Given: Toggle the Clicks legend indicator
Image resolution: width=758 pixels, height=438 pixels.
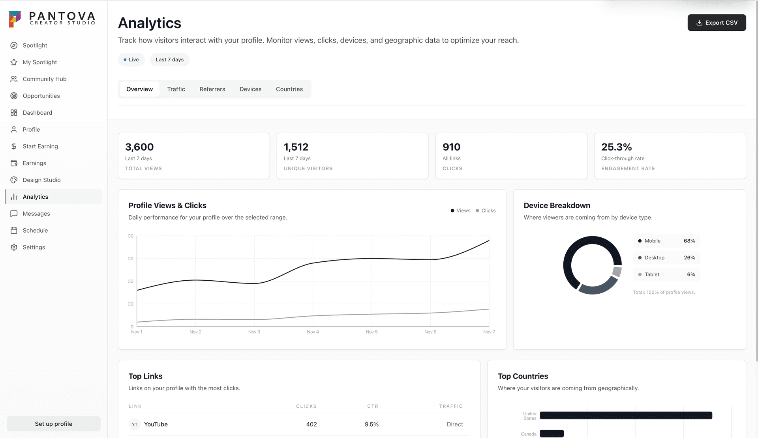Looking at the screenshot, I should click(x=485, y=211).
